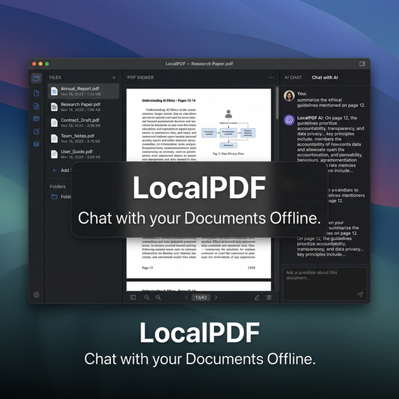Go to next page arrow
The image size is (399, 399).
click(x=216, y=297)
